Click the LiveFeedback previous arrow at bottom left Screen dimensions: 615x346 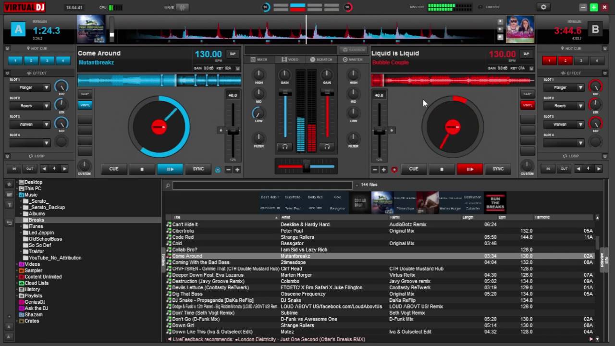(x=169, y=339)
